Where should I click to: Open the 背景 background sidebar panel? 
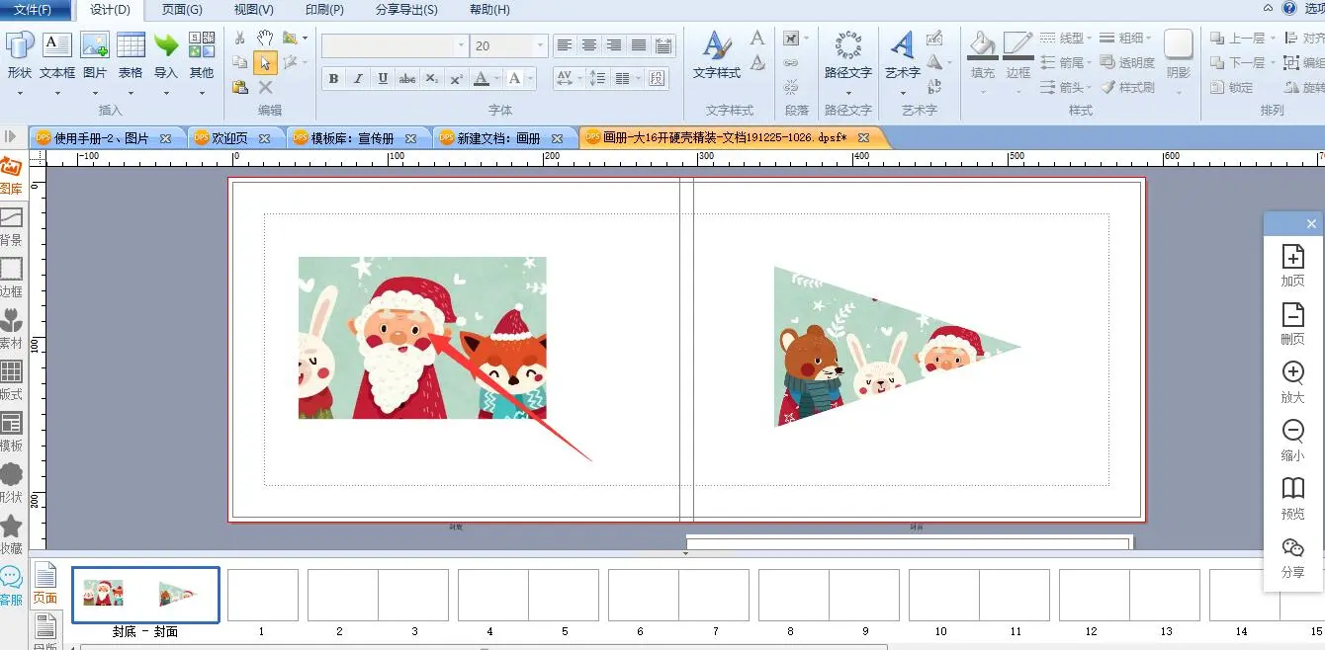pyautogui.click(x=11, y=227)
